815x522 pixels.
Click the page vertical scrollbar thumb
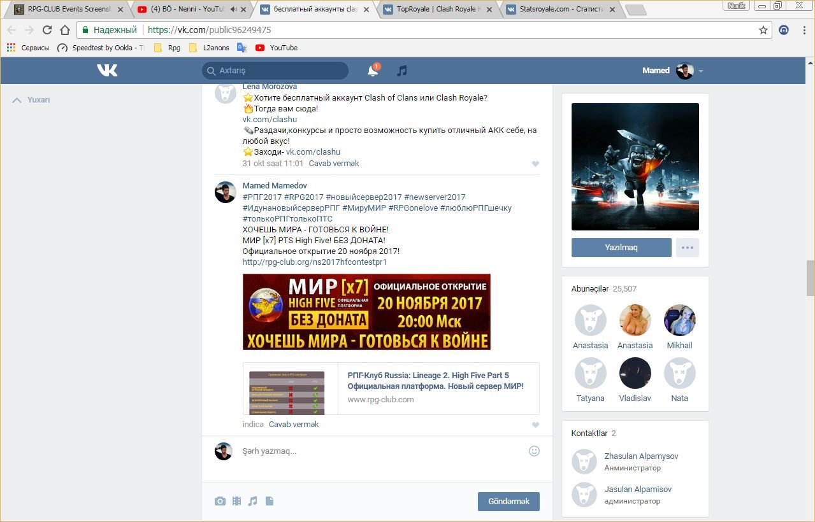(810, 278)
